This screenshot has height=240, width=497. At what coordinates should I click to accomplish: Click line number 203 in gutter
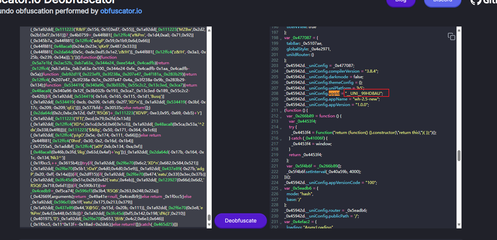tap(275, 66)
